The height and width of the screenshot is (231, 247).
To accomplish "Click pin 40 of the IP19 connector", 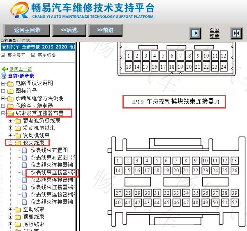I will pyautogui.click(x=118, y=203).
